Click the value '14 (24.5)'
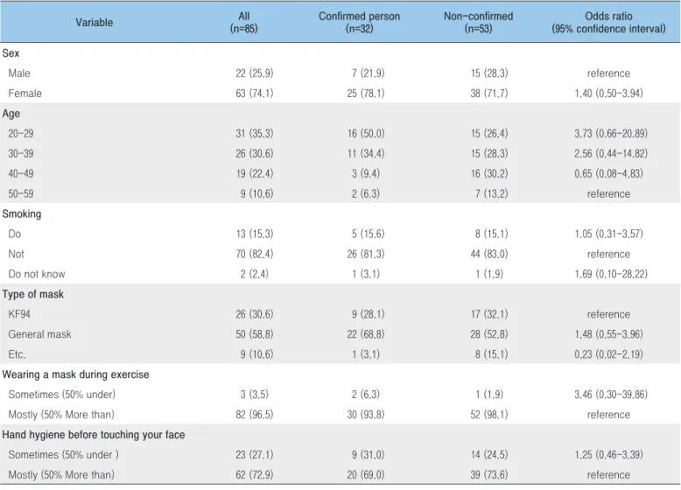Viewport: 681px width, 490px height. click(x=489, y=455)
